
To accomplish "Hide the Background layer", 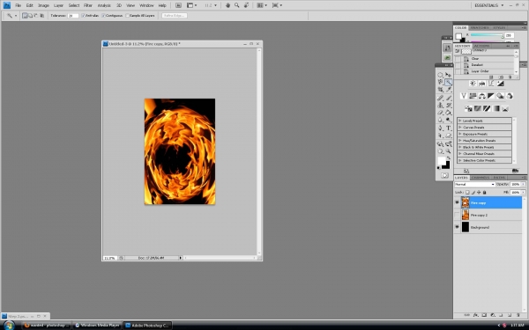I will pyautogui.click(x=457, y=227).
